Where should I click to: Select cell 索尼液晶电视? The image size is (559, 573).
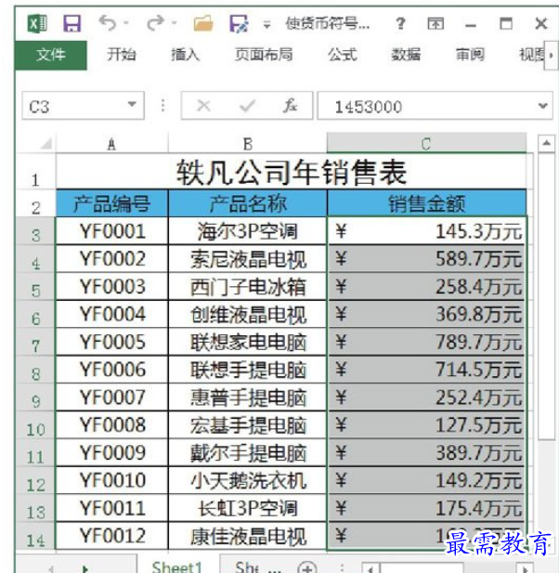pyautogui.click(x=247, y=259)
